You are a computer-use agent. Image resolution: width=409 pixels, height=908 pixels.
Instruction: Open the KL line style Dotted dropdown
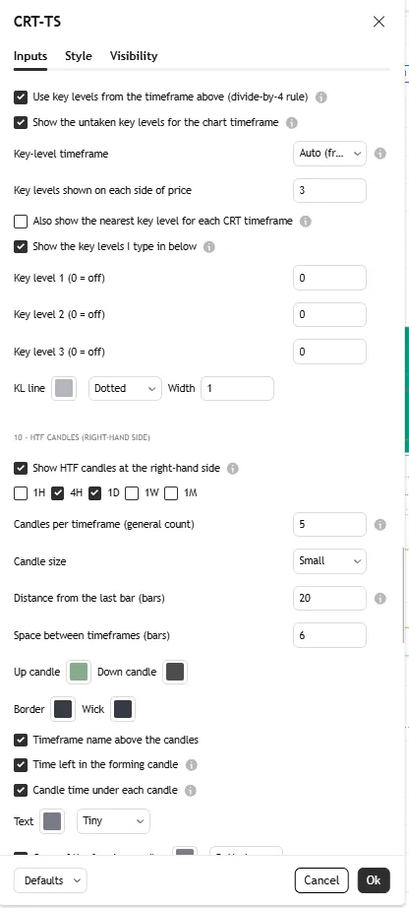click(125, 389)
